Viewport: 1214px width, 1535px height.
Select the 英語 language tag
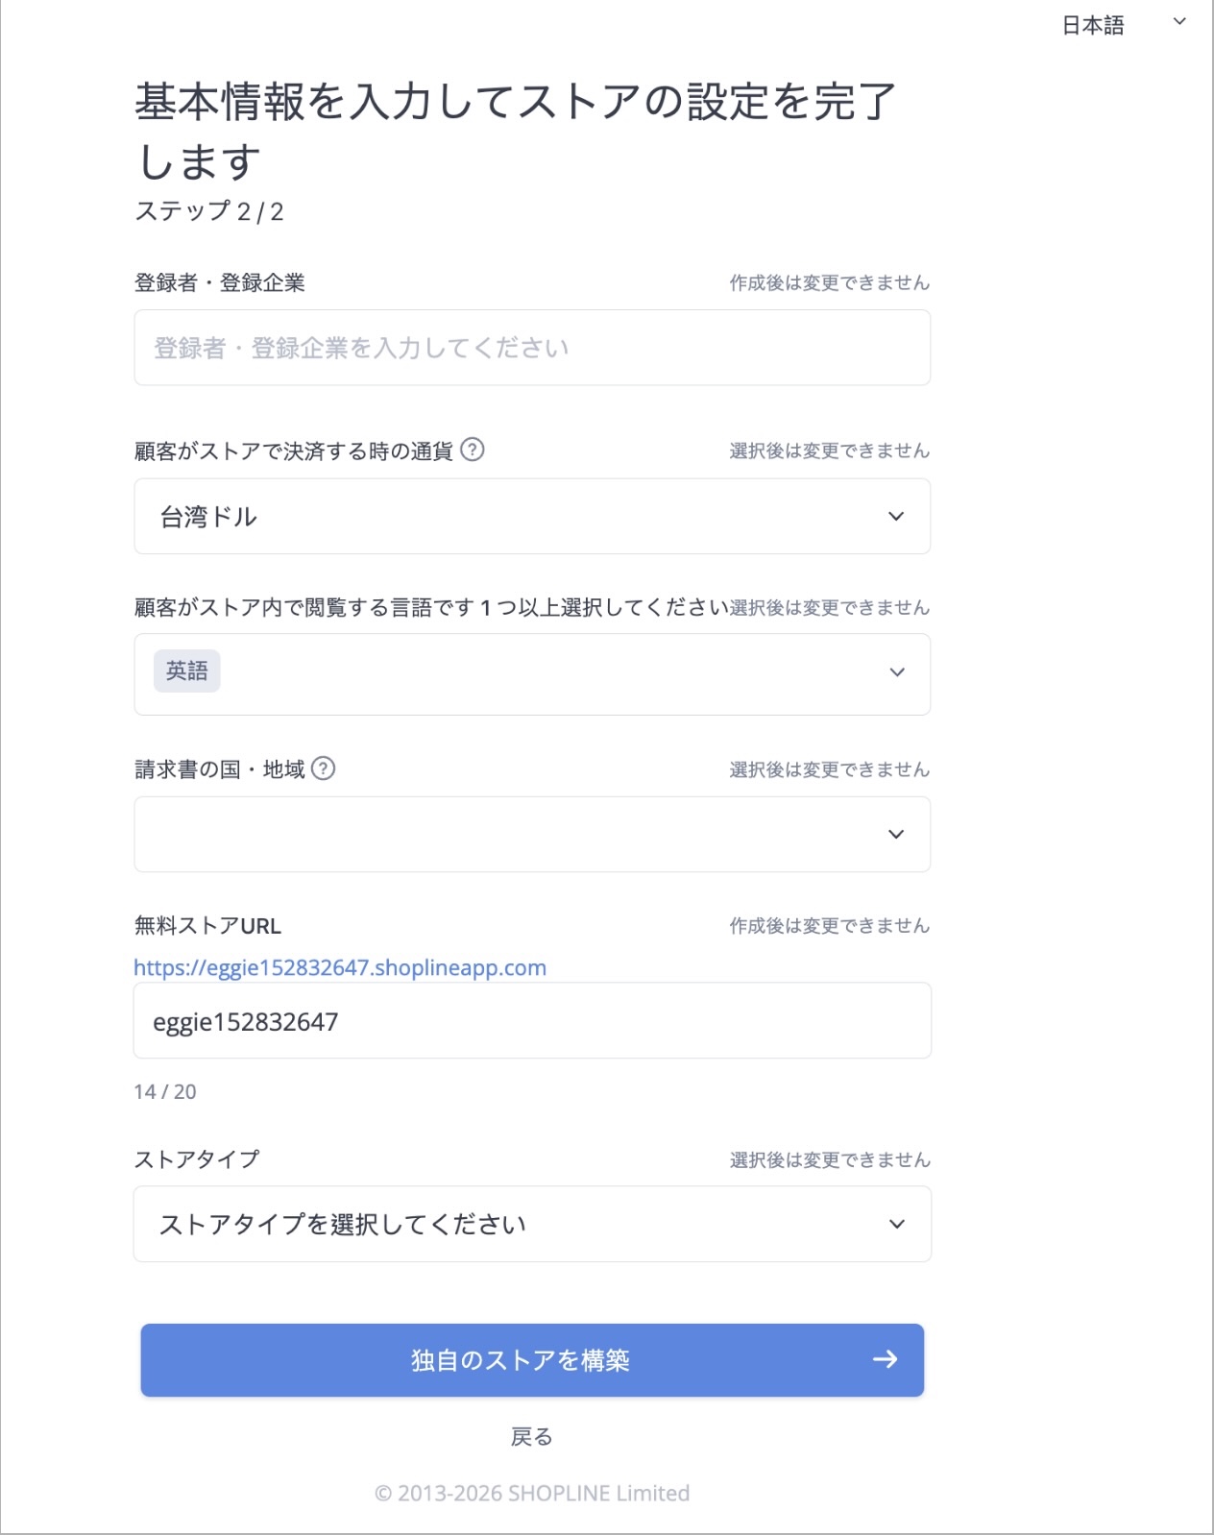[187, 671]
